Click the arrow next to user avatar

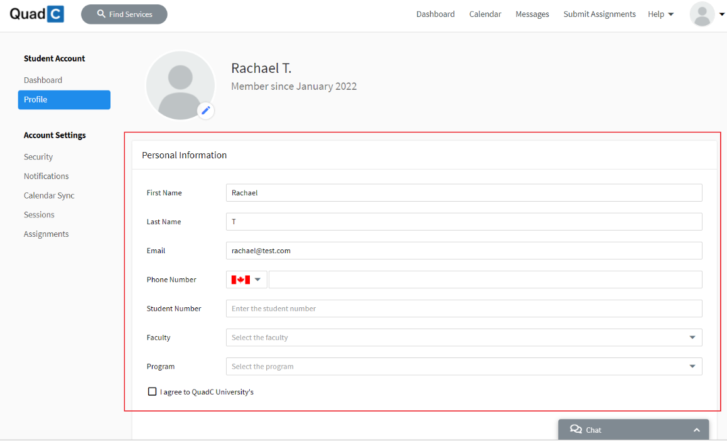tap(721, 14)
